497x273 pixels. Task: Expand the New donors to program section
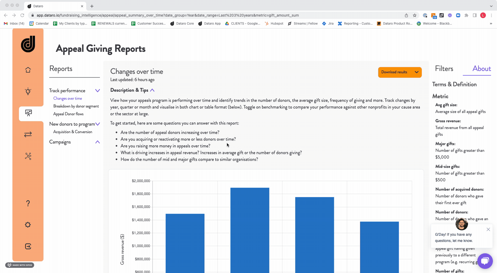pos(98,124)
